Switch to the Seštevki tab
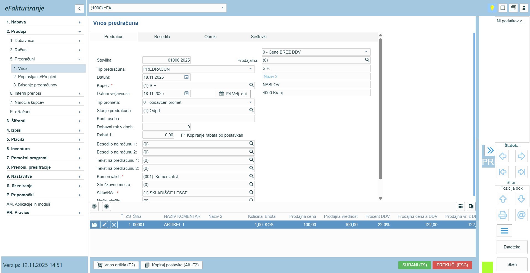The height and width of the screenshot is (273, 530). tap(259, 37)
